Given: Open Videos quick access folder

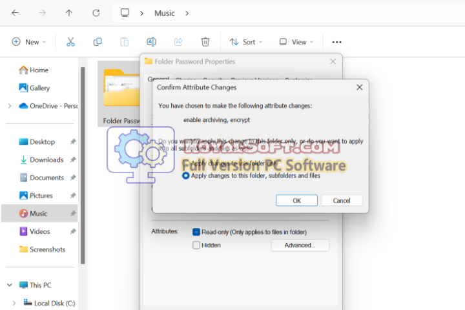Looking at the screenshot, I should pos(40,231).
